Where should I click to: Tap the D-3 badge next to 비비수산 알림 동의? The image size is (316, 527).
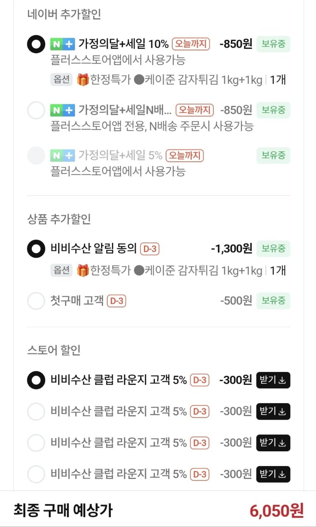coord(150,249)
